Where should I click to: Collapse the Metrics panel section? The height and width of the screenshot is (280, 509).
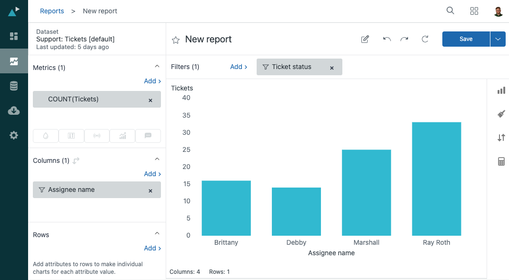pyautogui.click(x=157, y=67)
